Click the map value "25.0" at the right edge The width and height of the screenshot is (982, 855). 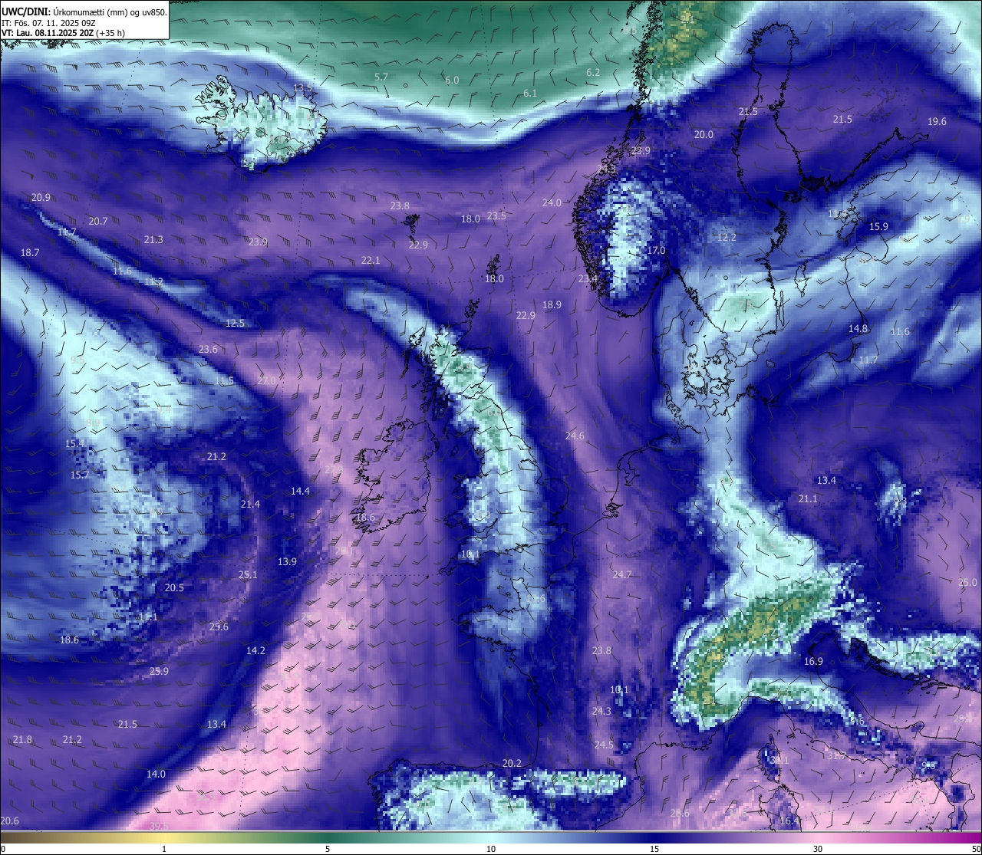coord(967,582)
